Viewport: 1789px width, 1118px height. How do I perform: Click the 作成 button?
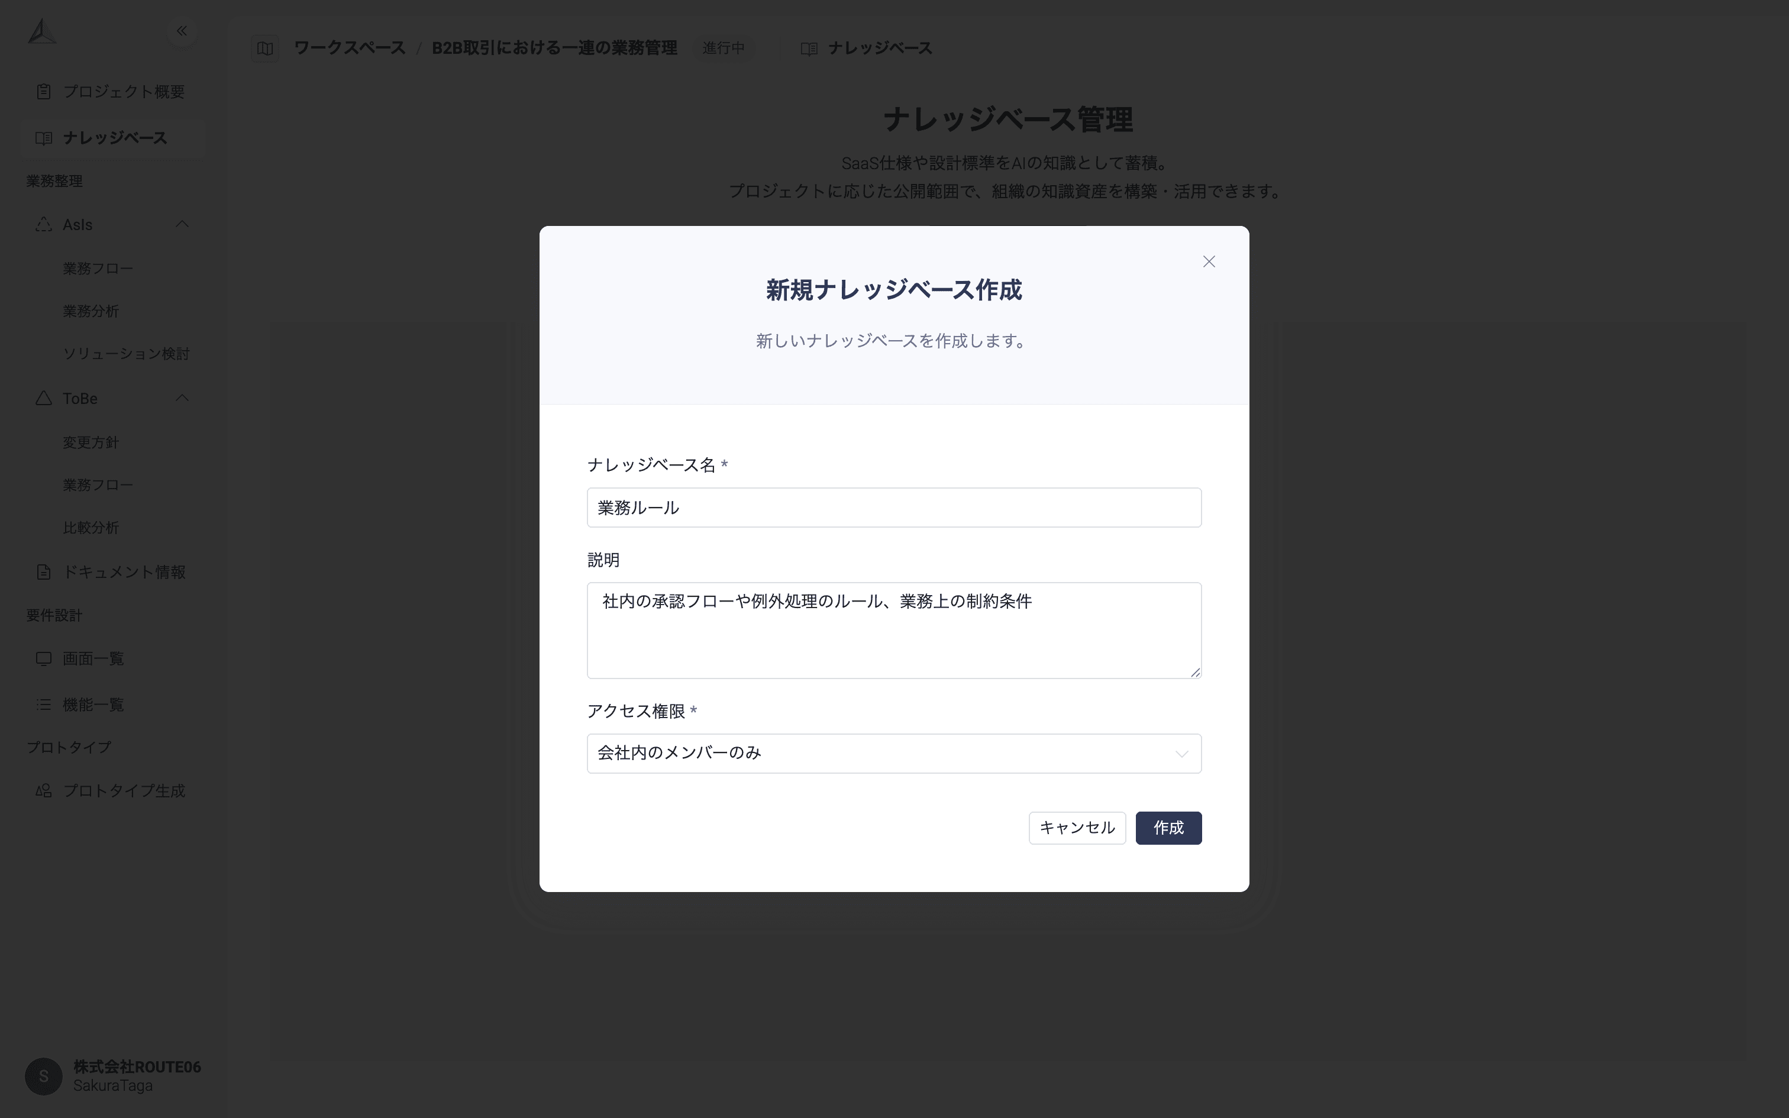(1168, 828)
